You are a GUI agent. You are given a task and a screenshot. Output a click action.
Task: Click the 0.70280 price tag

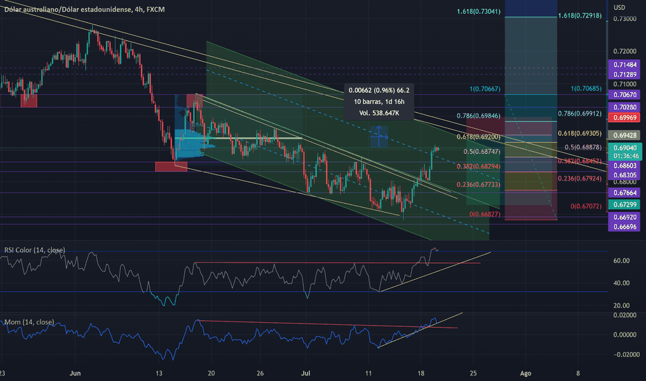[624, 107]
